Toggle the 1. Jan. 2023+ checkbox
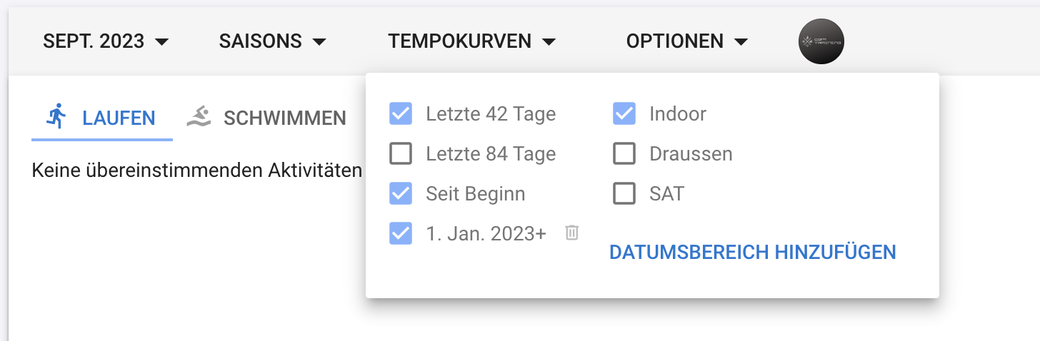 click(401, 233)
